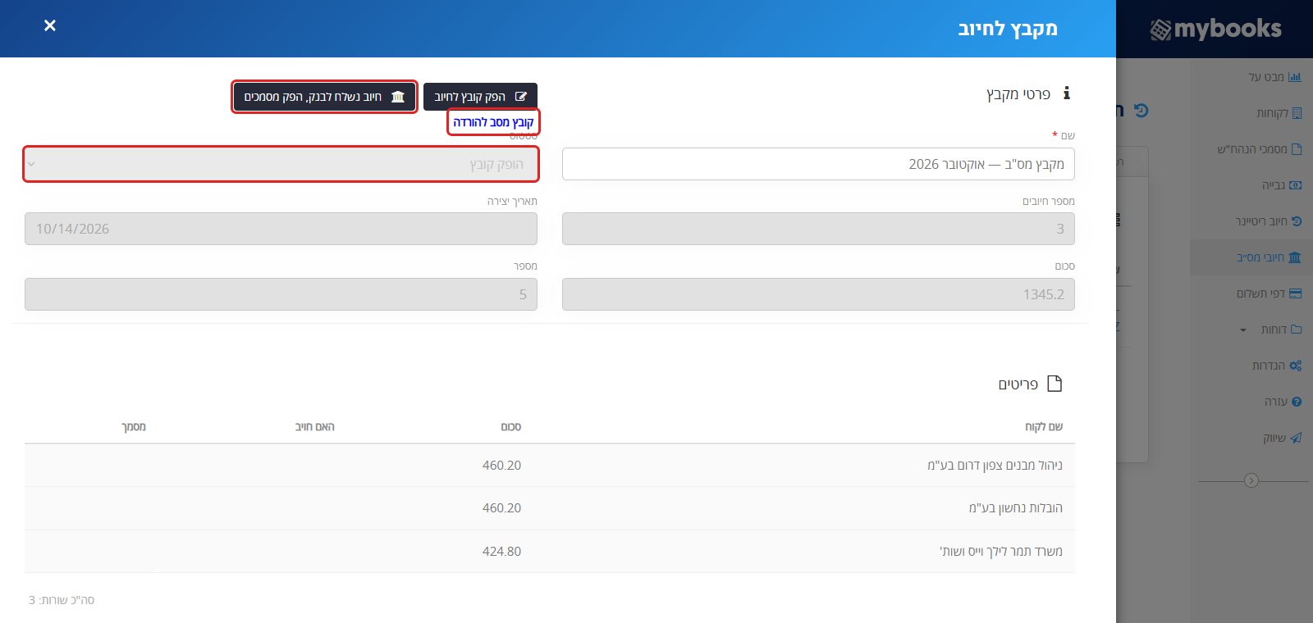The width and height of the screenshot is (1313, 623).
Task: Download via the קובץ מסב להורדה link
Action: (x=493, y=122)
